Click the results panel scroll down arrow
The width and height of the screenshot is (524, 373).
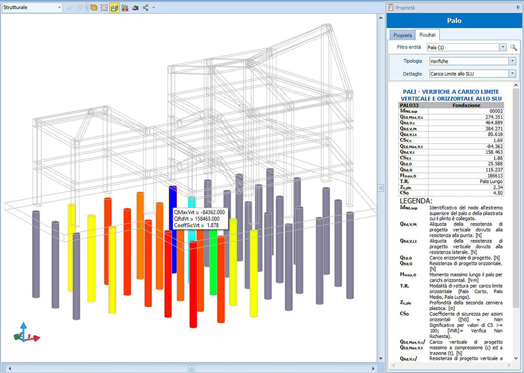point(516,358)
